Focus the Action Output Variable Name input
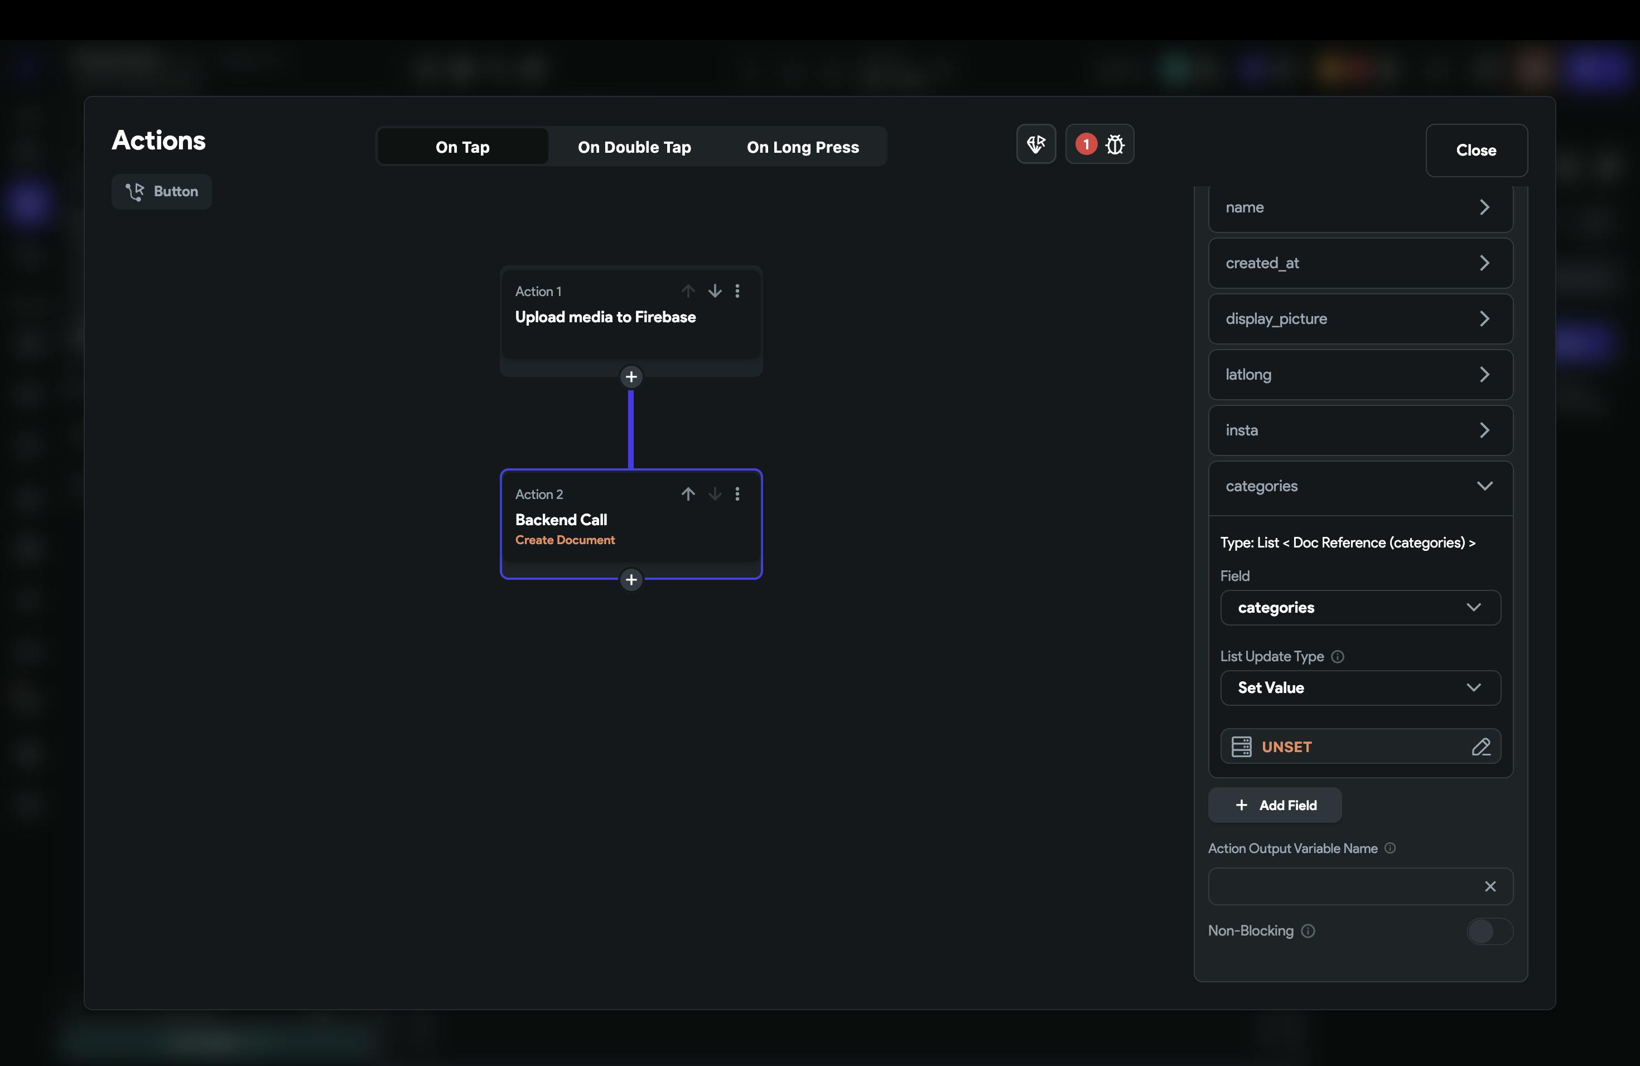1640x1066 pixels. (1360, 886)
